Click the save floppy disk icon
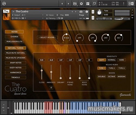 tap(75, 4)
